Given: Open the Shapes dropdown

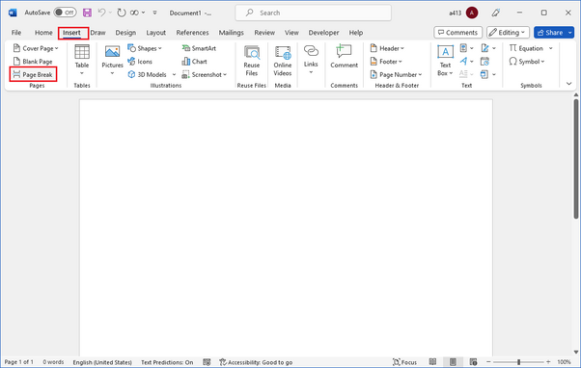Looking at the screenshot, I should (x=145, y=48).
